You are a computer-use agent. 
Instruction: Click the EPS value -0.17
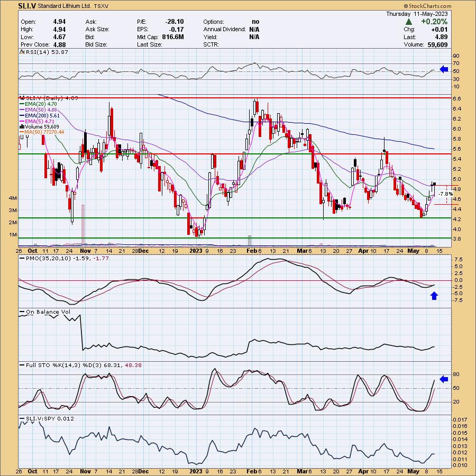pyautogui.click(x=177, y=30)
